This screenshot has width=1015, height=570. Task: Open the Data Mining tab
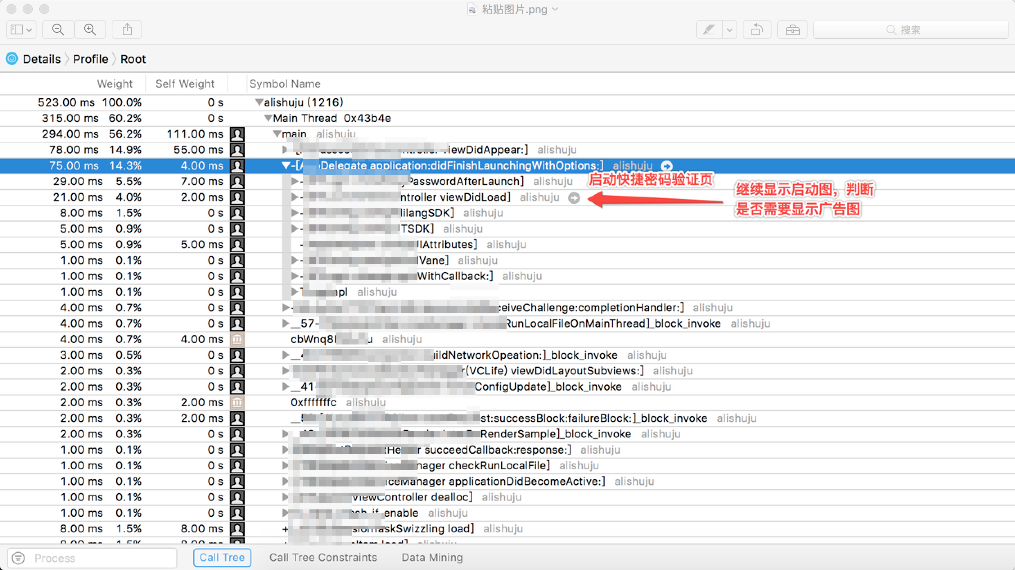pyautogui.click(x=432, y=557)
